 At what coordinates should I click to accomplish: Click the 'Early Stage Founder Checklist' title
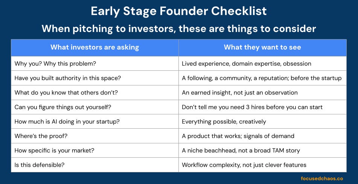[179, 11]
